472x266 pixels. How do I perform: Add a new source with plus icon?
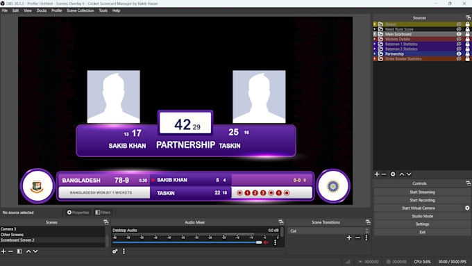(x=377, y=174)
